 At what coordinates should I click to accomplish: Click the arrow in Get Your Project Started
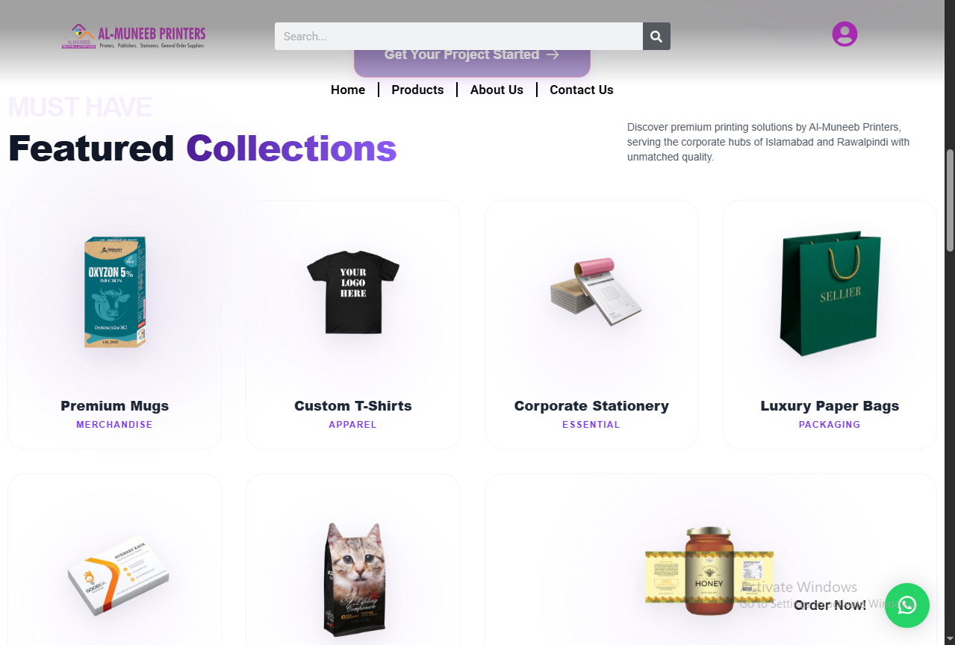(553, 54)
